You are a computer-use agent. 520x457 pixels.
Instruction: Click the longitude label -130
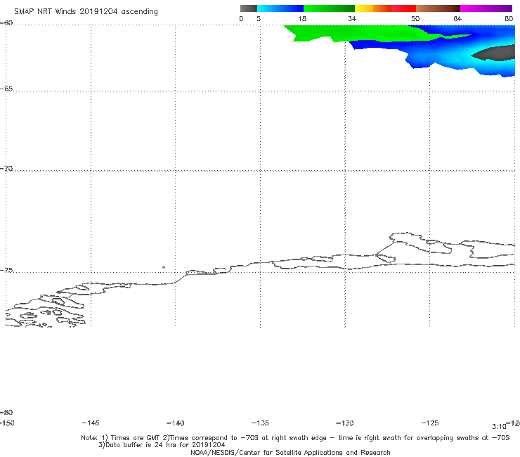pos(345,423)
